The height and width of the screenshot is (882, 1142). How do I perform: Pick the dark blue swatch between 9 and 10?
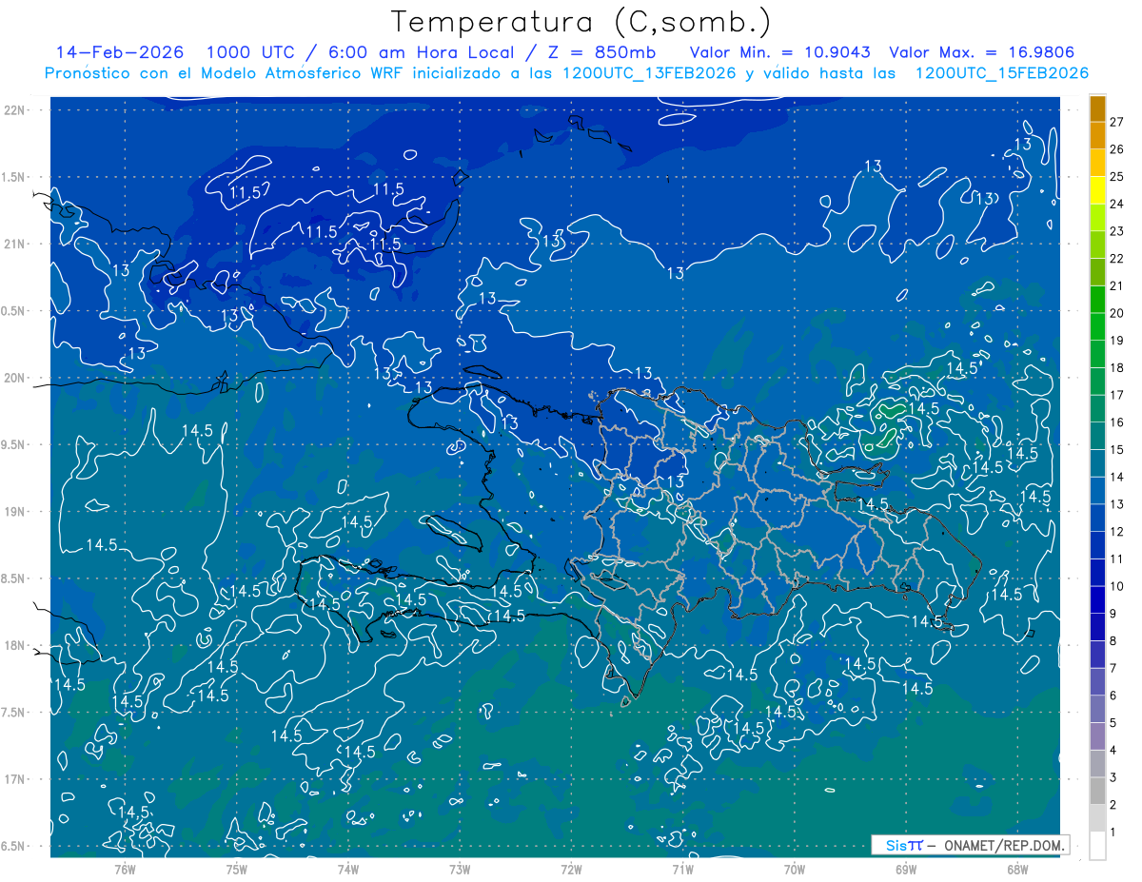[x=1097, y=600]
